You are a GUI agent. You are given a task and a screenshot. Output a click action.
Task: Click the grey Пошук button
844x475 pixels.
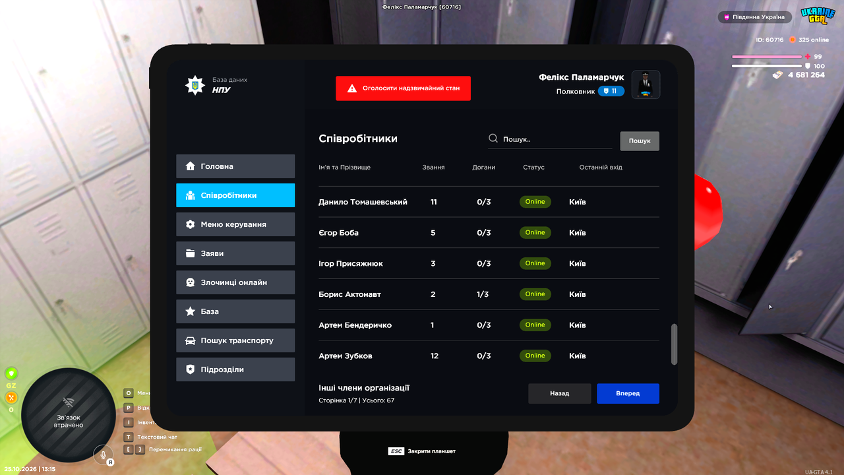[x=640, y=141]
